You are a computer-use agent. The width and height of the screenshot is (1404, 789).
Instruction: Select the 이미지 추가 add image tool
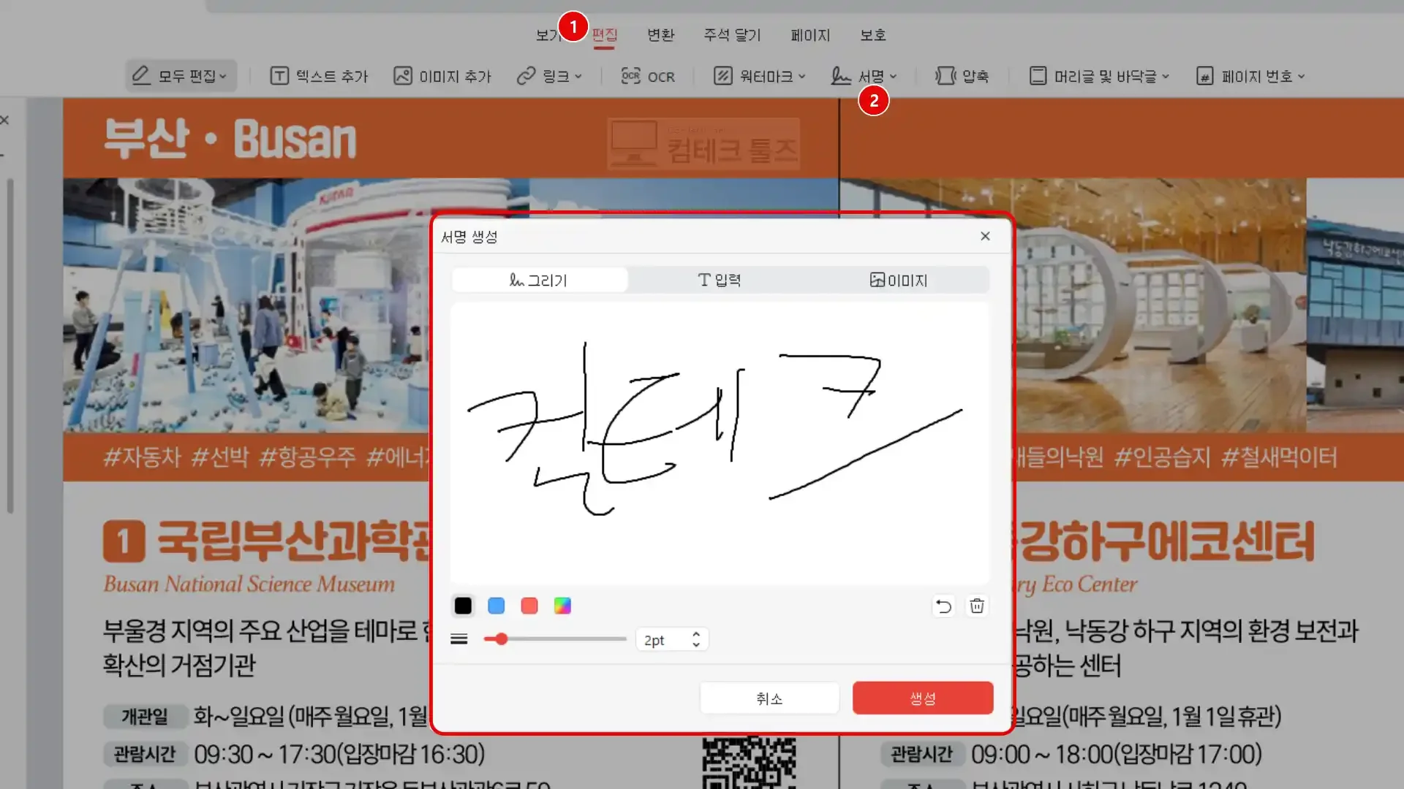click(442, 76)
